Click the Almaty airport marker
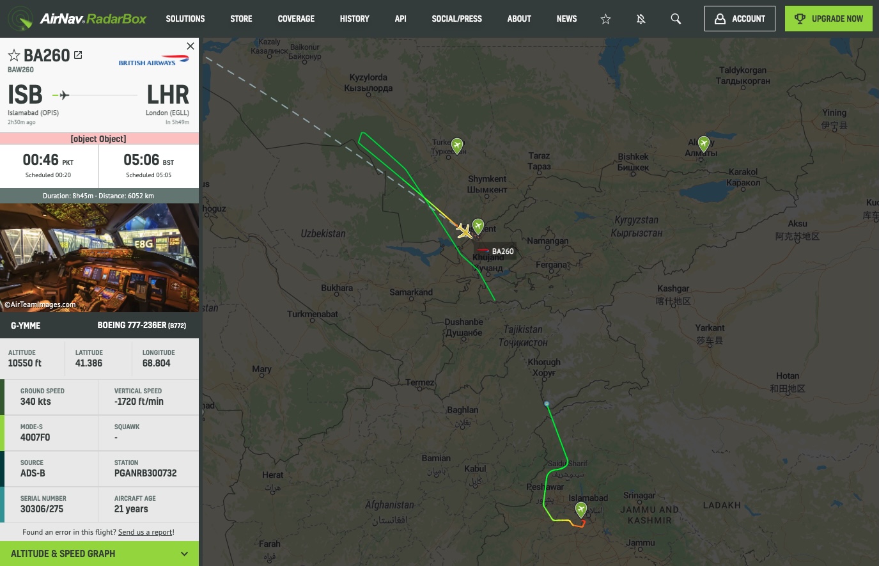The image size is (879, 566). coord(704,143)
